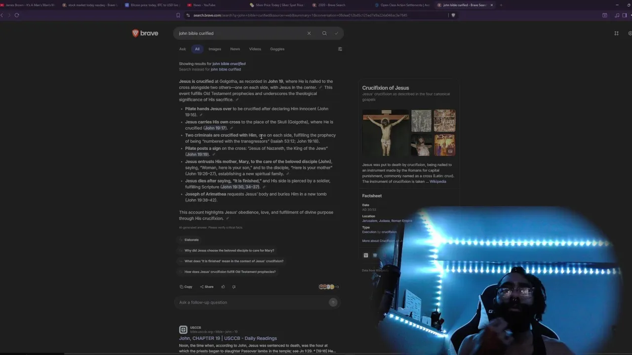Open 'John, CHAPTER 19 | USCCB' result link

click(228, 338)
